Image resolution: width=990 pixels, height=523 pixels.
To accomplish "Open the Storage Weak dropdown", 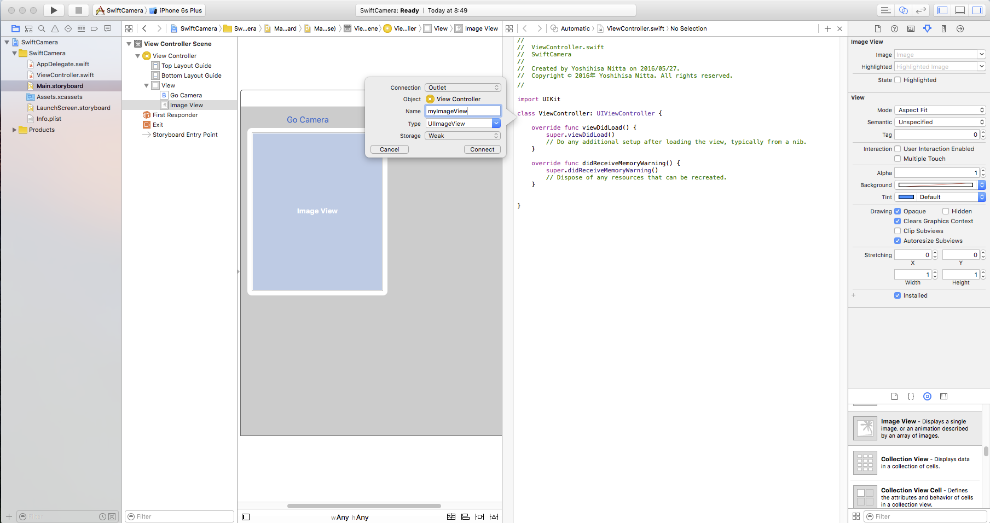I will (463, 136).
